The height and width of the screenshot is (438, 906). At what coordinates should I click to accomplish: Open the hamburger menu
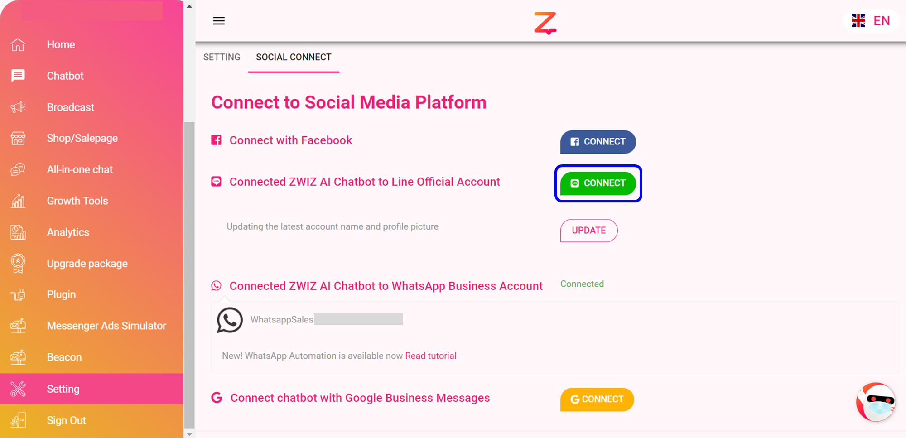219,21
